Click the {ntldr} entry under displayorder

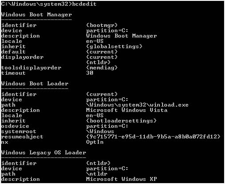pyautogui.click(x=98, y=62)
